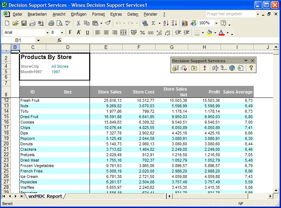This screenshot has height=208, width=281.
Task: Click the Format Painter brush icon
Action: [x=107, y=23]
